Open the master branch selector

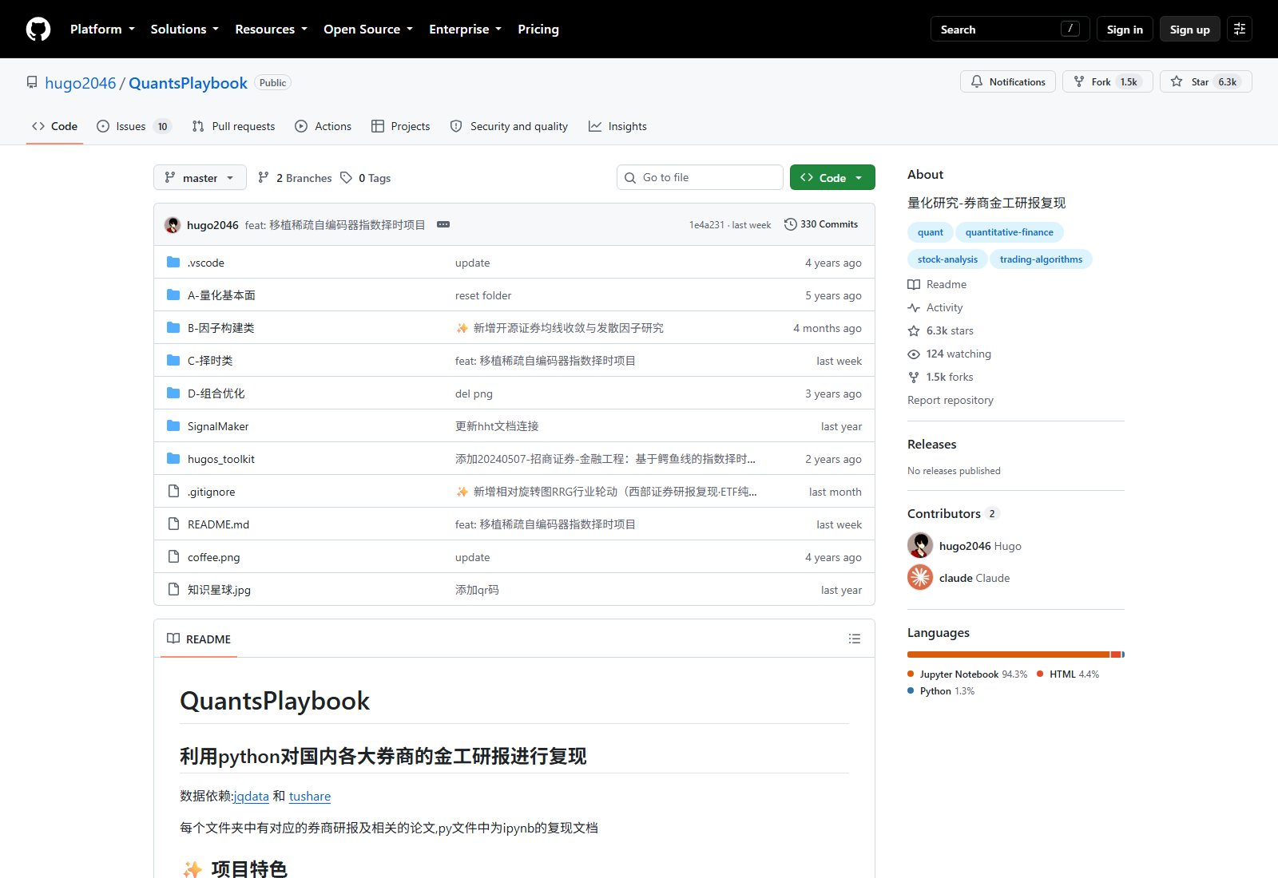(x=200, y=177)
